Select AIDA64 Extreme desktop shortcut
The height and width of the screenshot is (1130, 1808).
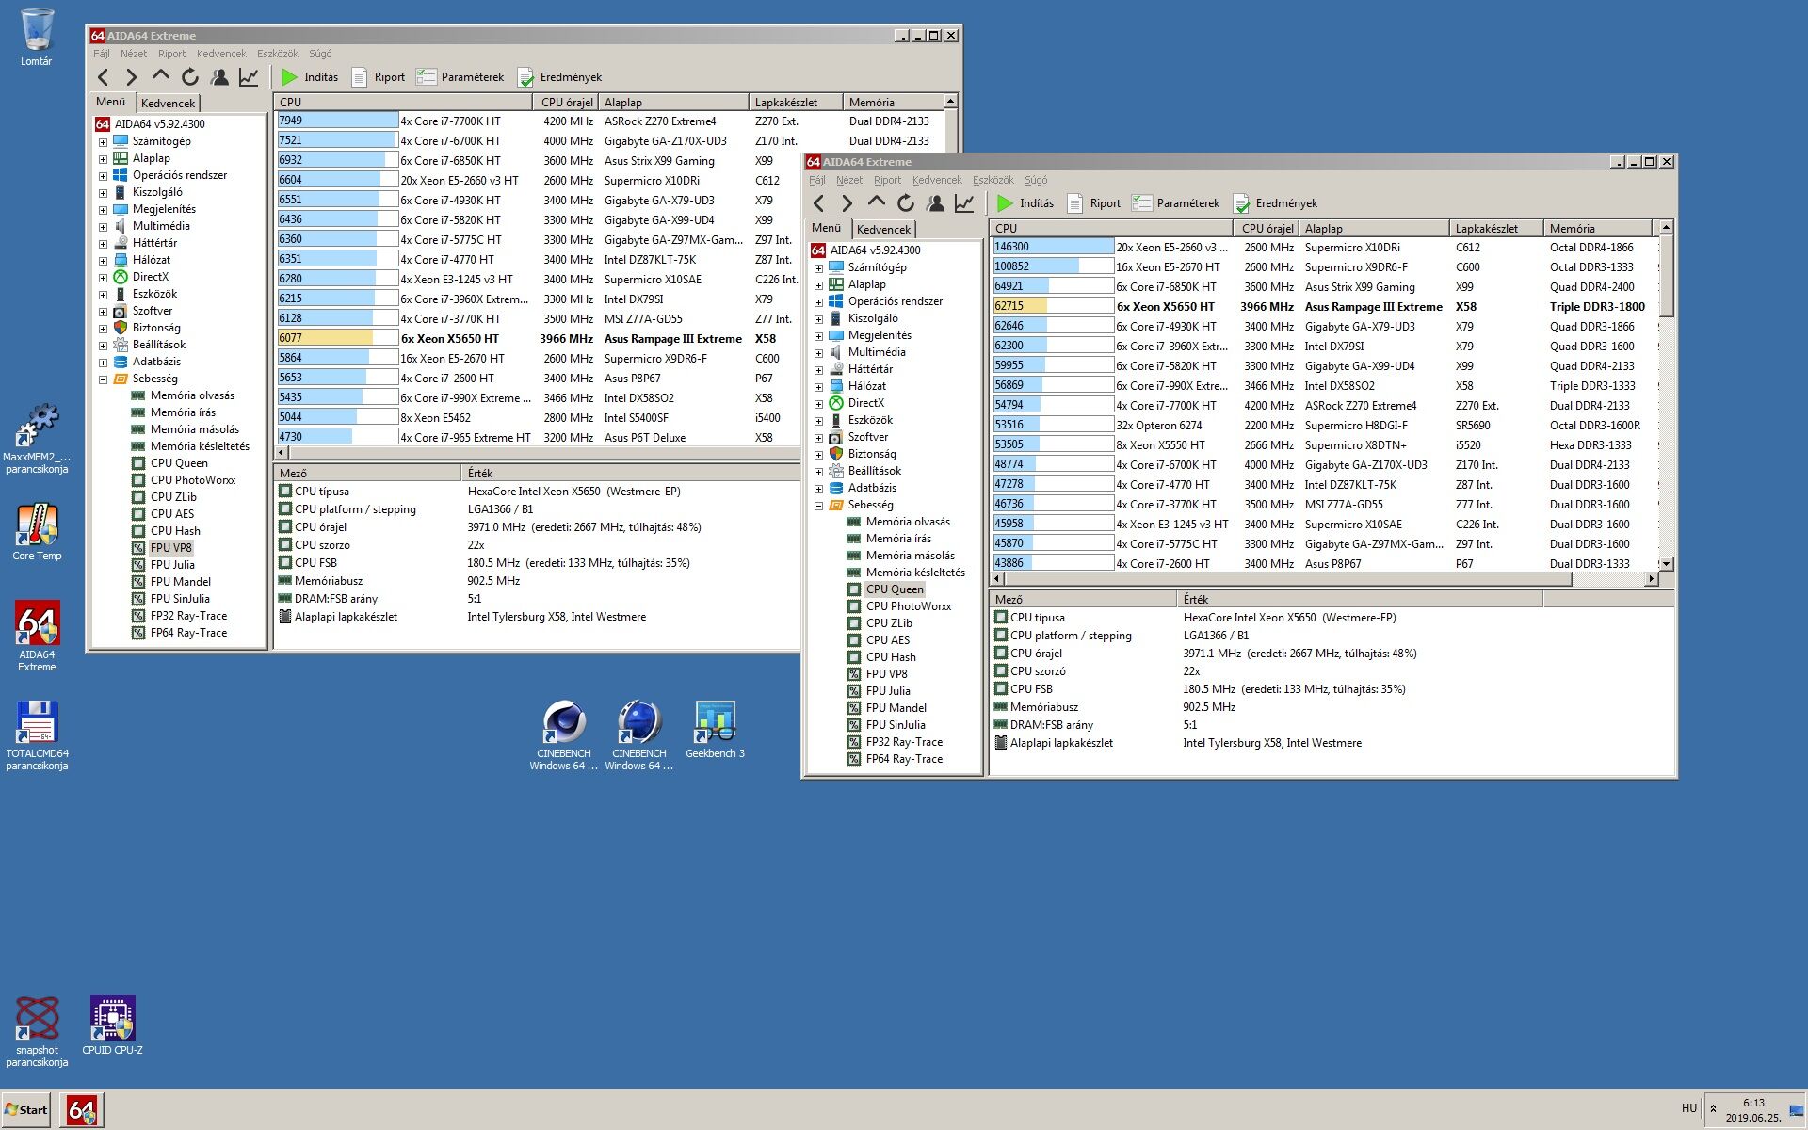(x=37, y=637)
